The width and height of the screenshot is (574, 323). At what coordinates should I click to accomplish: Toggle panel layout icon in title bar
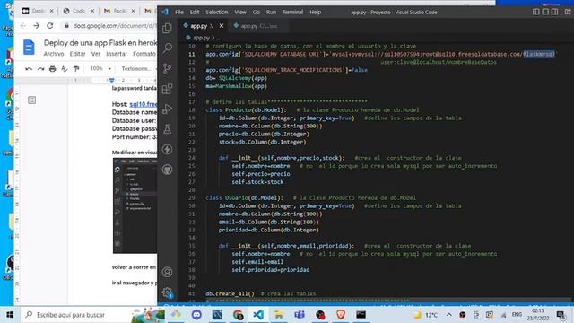(545, 12)
